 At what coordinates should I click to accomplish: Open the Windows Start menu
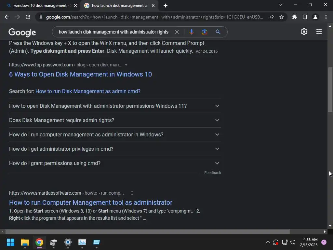[x=10, y=242]
